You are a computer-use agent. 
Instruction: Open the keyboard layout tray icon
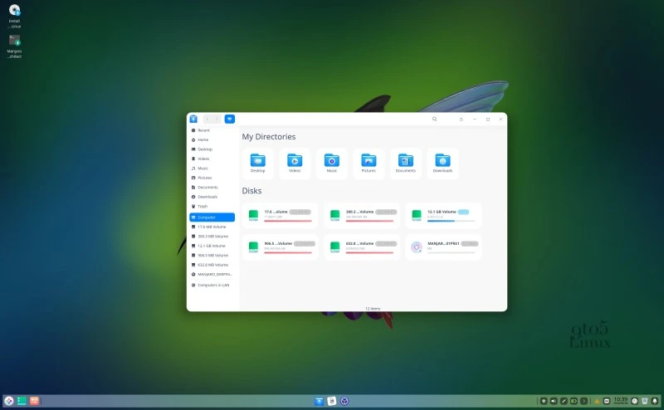[x=607, y=401]
